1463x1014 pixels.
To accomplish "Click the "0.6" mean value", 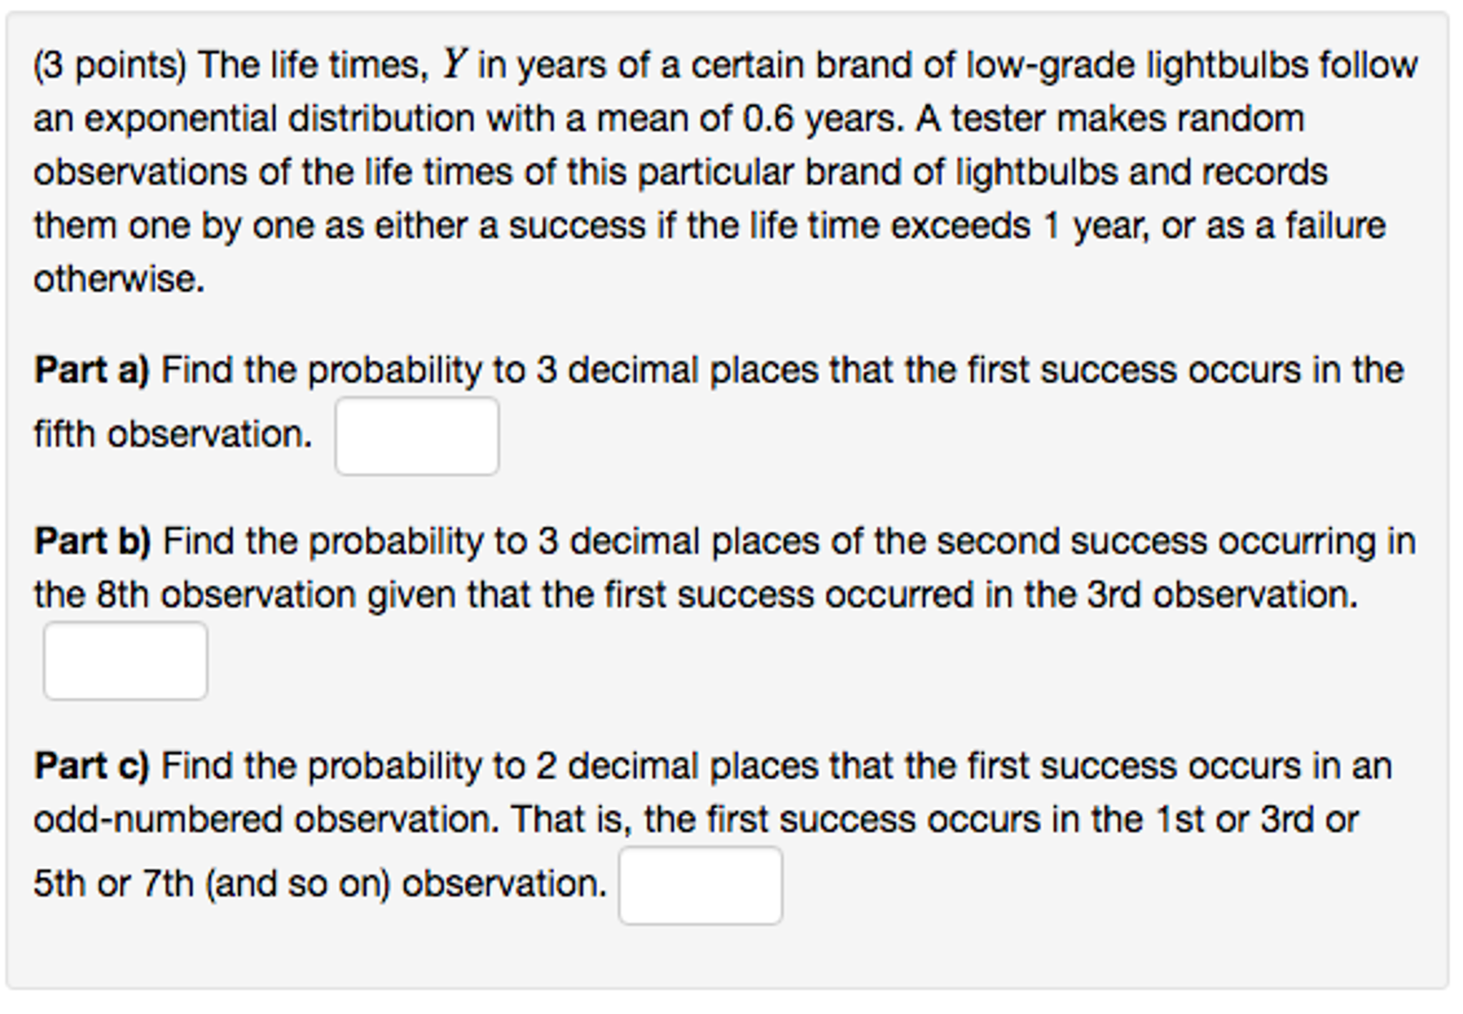I will tap(768, 119).
